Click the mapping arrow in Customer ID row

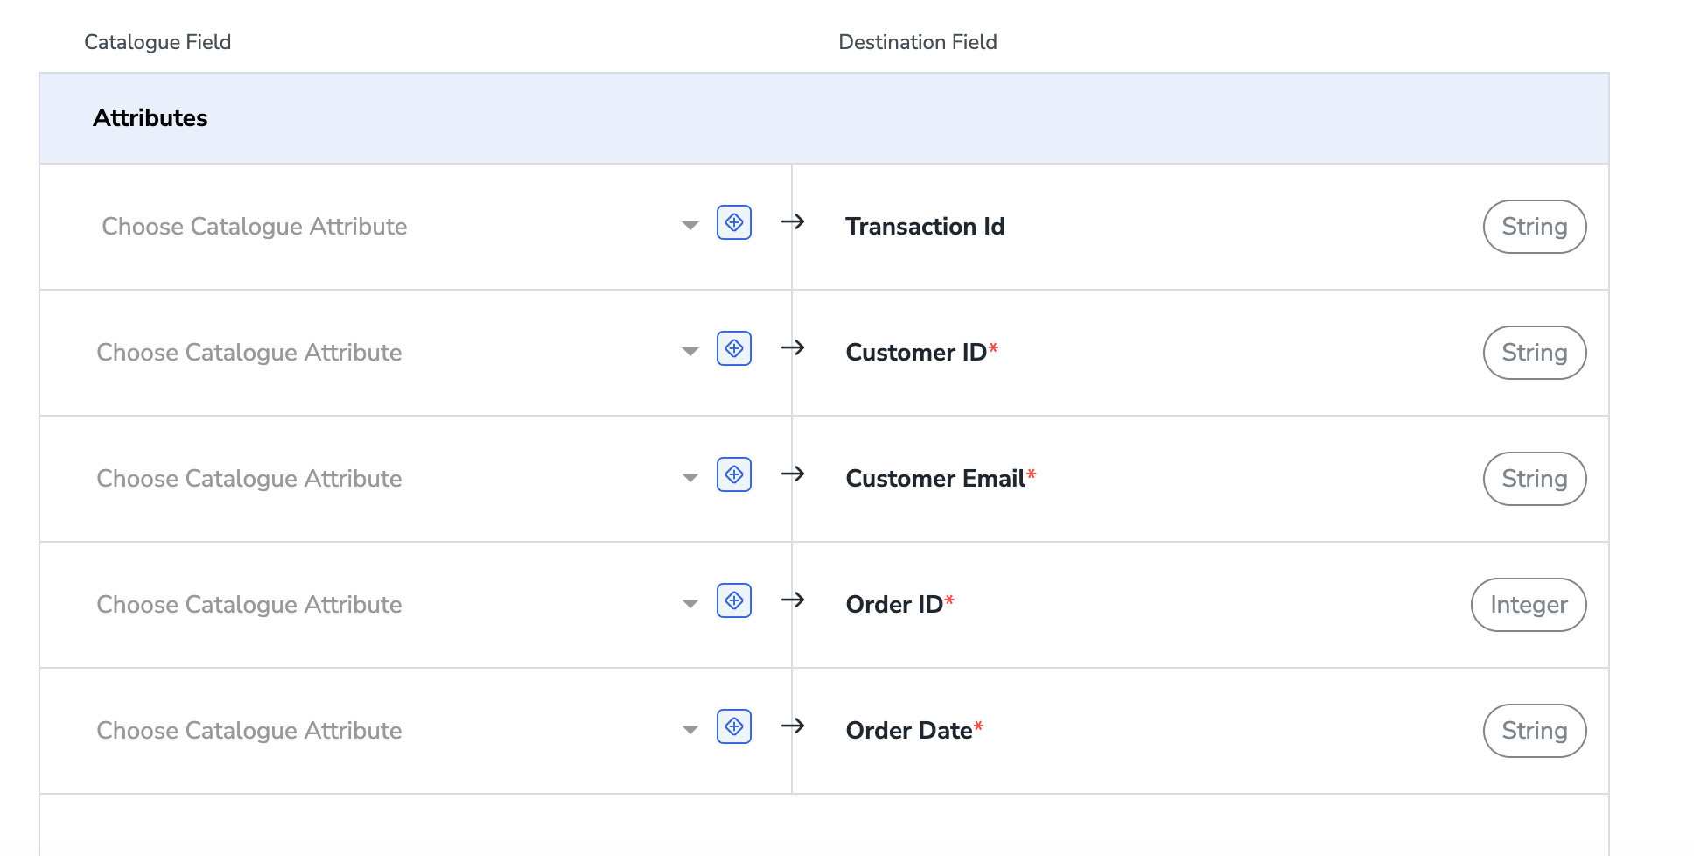tap(793, 348)
